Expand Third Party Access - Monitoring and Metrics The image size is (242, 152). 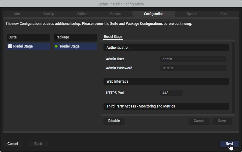(166, 106)
